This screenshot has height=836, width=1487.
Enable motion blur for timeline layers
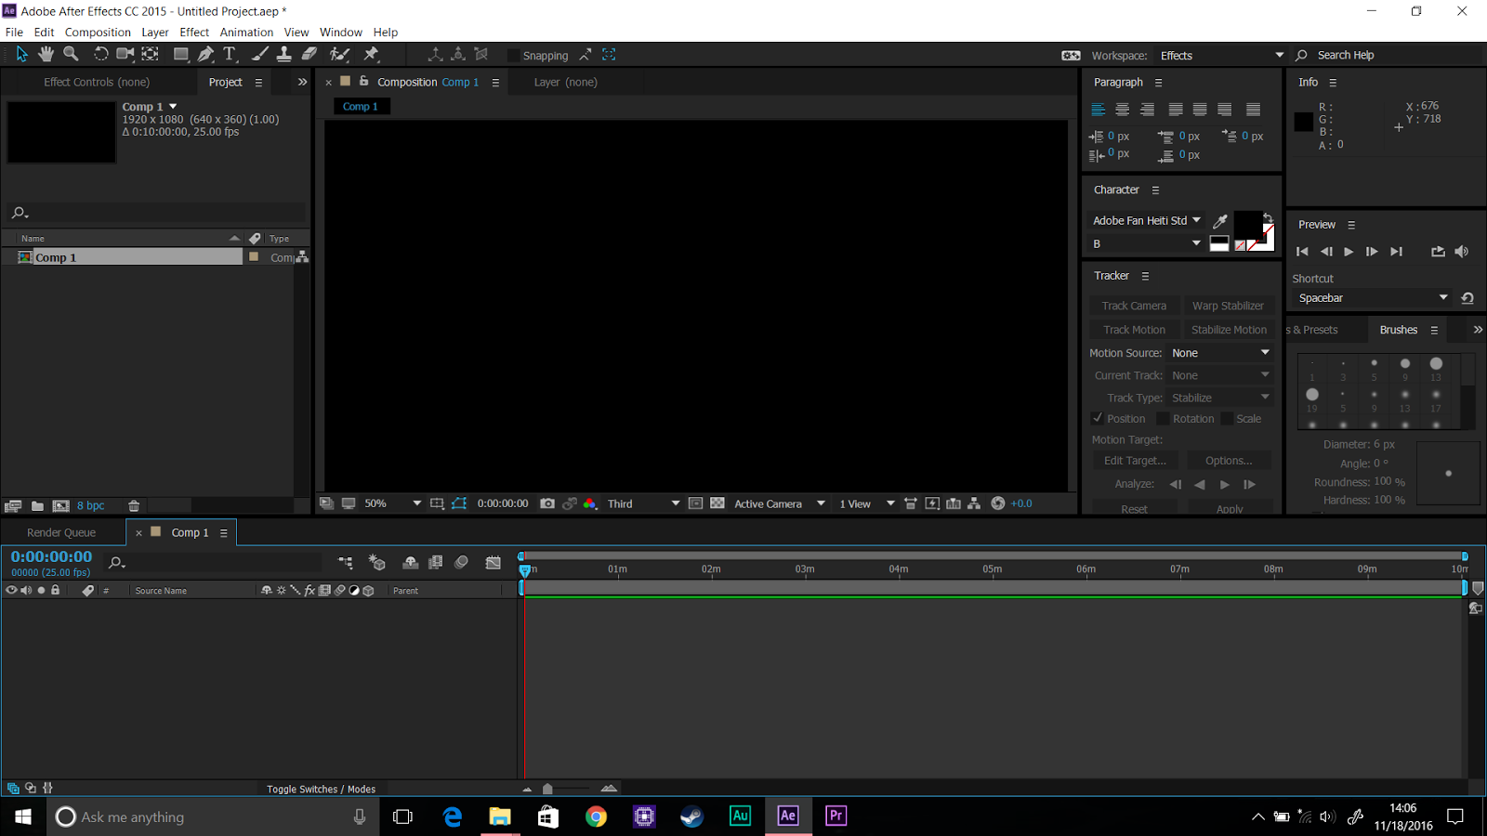[461, 563]
